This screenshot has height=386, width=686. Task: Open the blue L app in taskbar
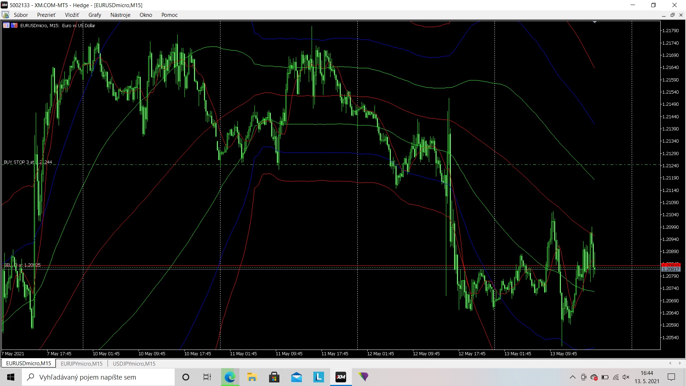click(x=319, y=377)
